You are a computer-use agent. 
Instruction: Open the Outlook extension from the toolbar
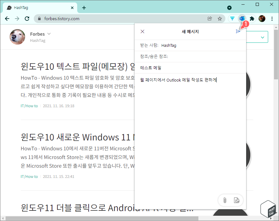tap(242, 19)
